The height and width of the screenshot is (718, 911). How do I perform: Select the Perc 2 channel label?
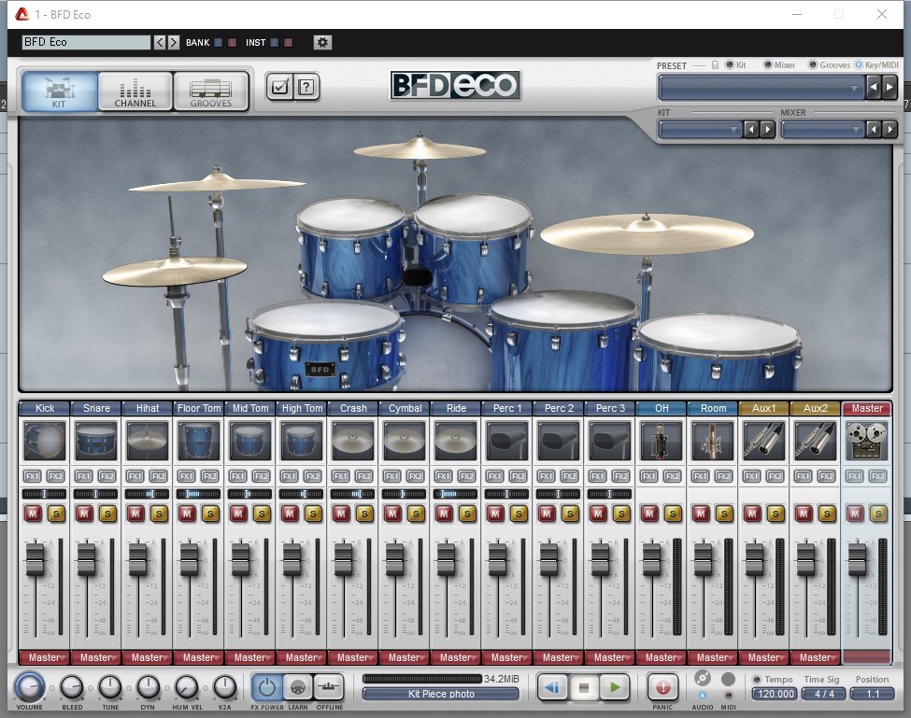(559, 408)
